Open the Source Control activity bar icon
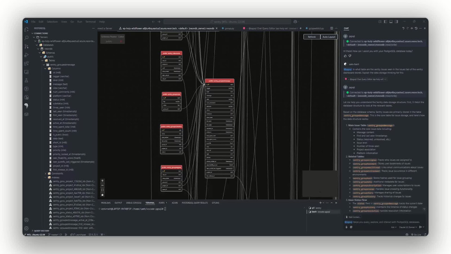This screenshot has width=451, height=254. pyautogui.click(x=26, y=46)
